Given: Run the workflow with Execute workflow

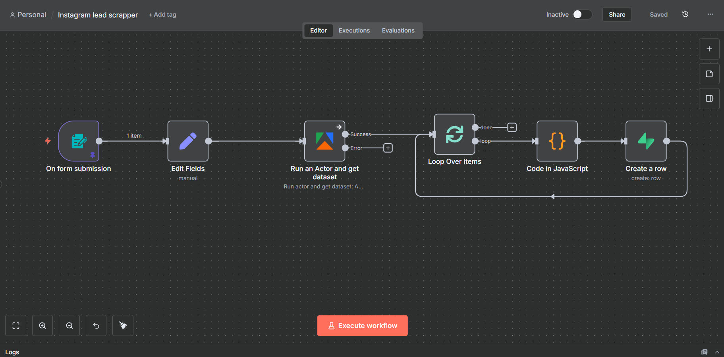Looking at the screenshot, I should click(x=363, y=326).
